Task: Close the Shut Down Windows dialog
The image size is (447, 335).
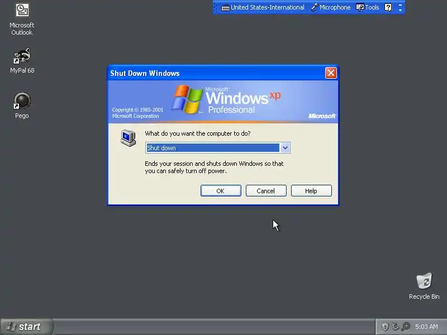Action: tap(331, 73)
